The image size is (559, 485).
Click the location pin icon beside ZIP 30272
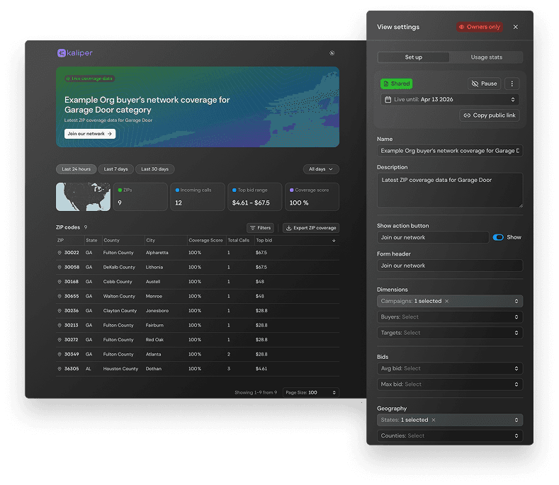pyautogui.click(x=60, y=340)
